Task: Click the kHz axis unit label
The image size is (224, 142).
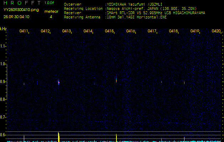Action: click(x=3, y=29)
